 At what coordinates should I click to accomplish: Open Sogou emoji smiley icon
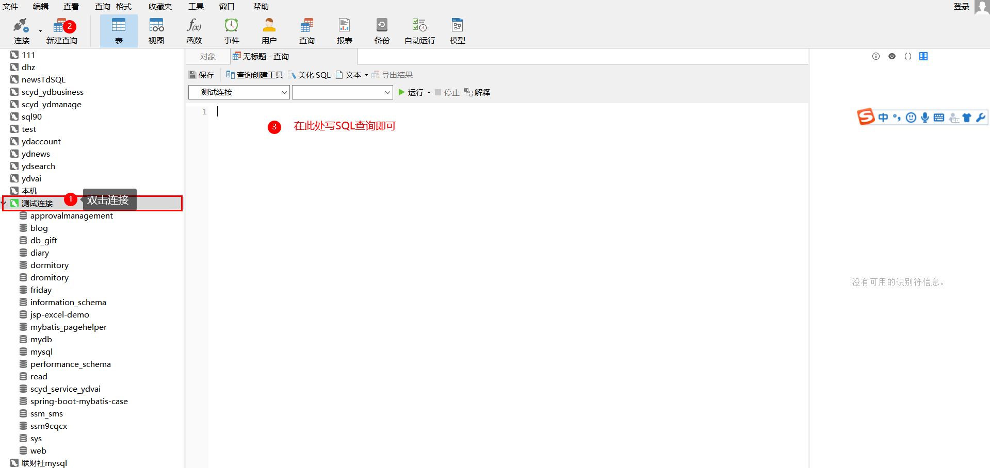(911, 118)
